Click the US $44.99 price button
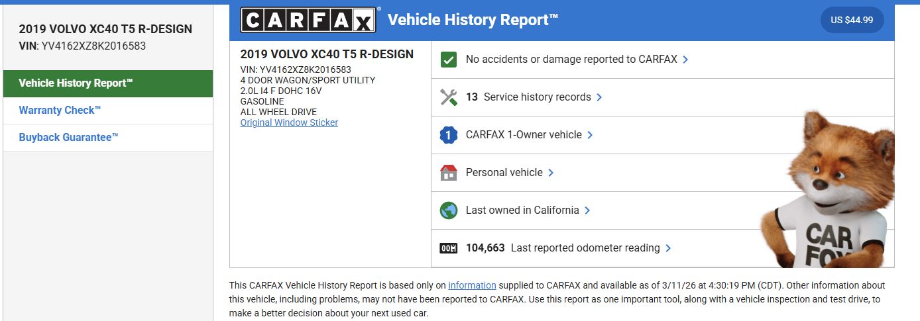The height and width of the screenshot is (321, 920). pos(852,20)
